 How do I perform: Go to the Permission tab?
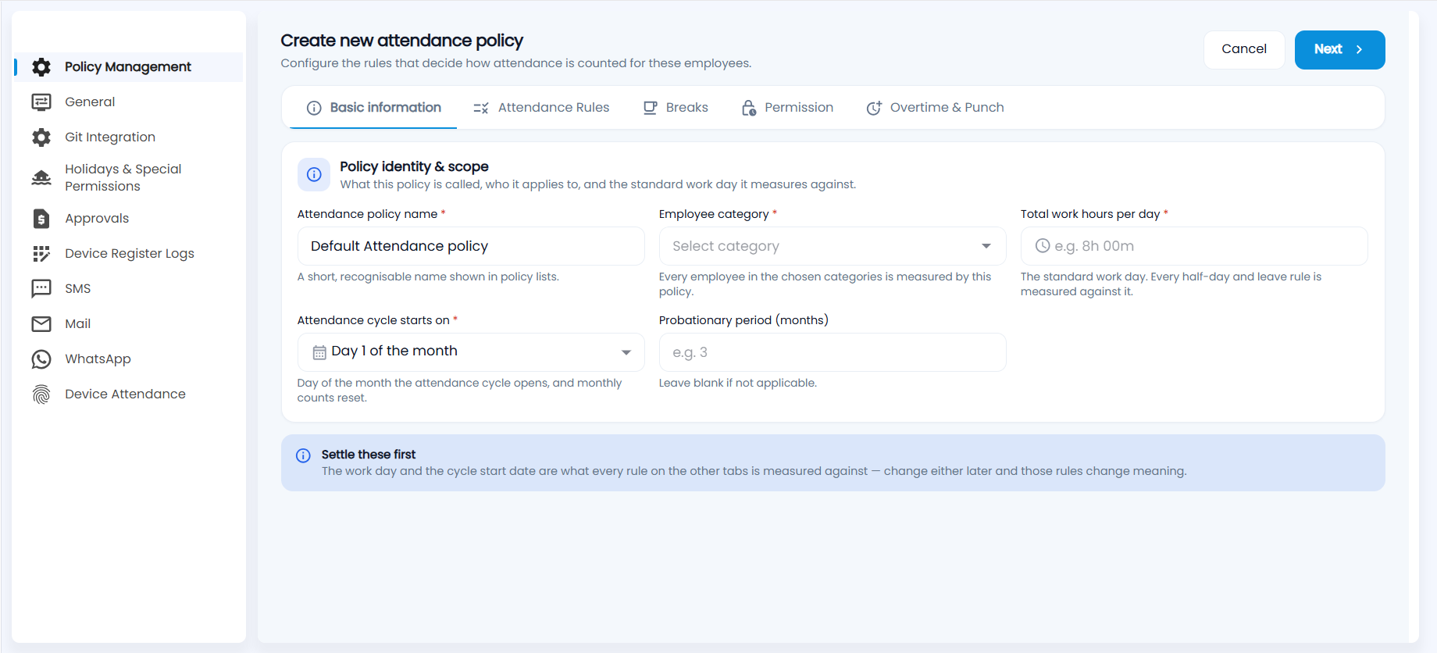coord(787,108)
